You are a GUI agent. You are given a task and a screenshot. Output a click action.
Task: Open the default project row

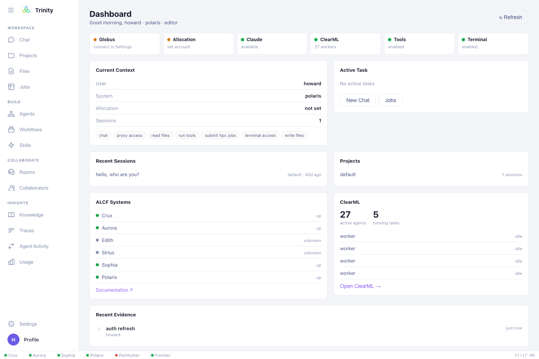431,175
